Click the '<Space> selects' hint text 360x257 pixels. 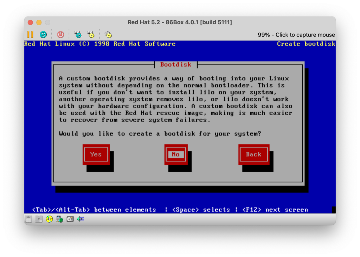click(x=201, y=210)
